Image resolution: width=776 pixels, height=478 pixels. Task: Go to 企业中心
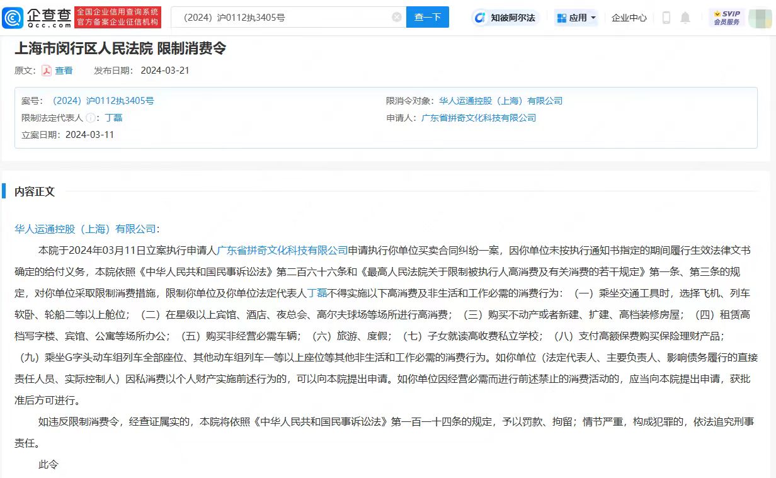pos(629,18)
